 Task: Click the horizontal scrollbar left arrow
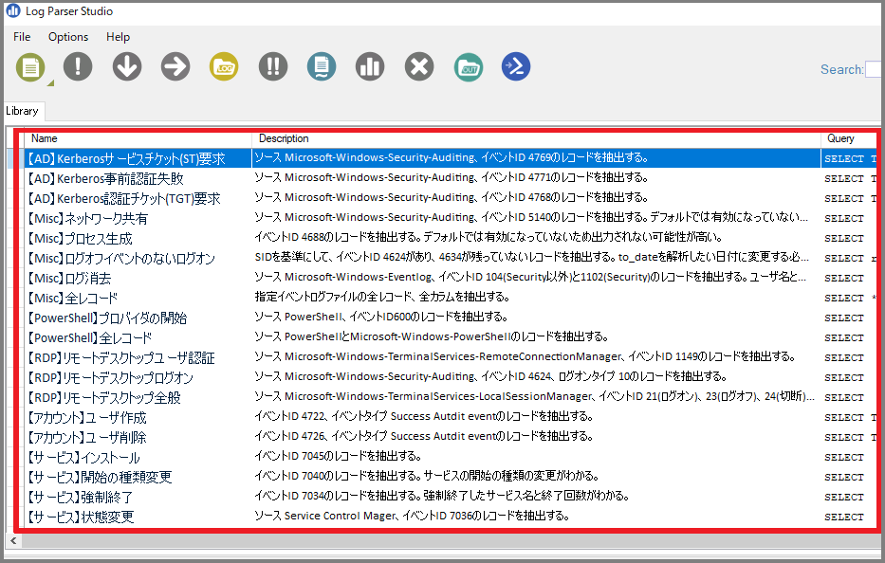(x=13, y=540)
